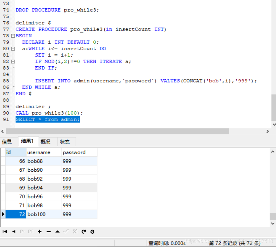Select the bob96 username cell
The width and height of the screenshot is (276, 247).
[44, 196]
